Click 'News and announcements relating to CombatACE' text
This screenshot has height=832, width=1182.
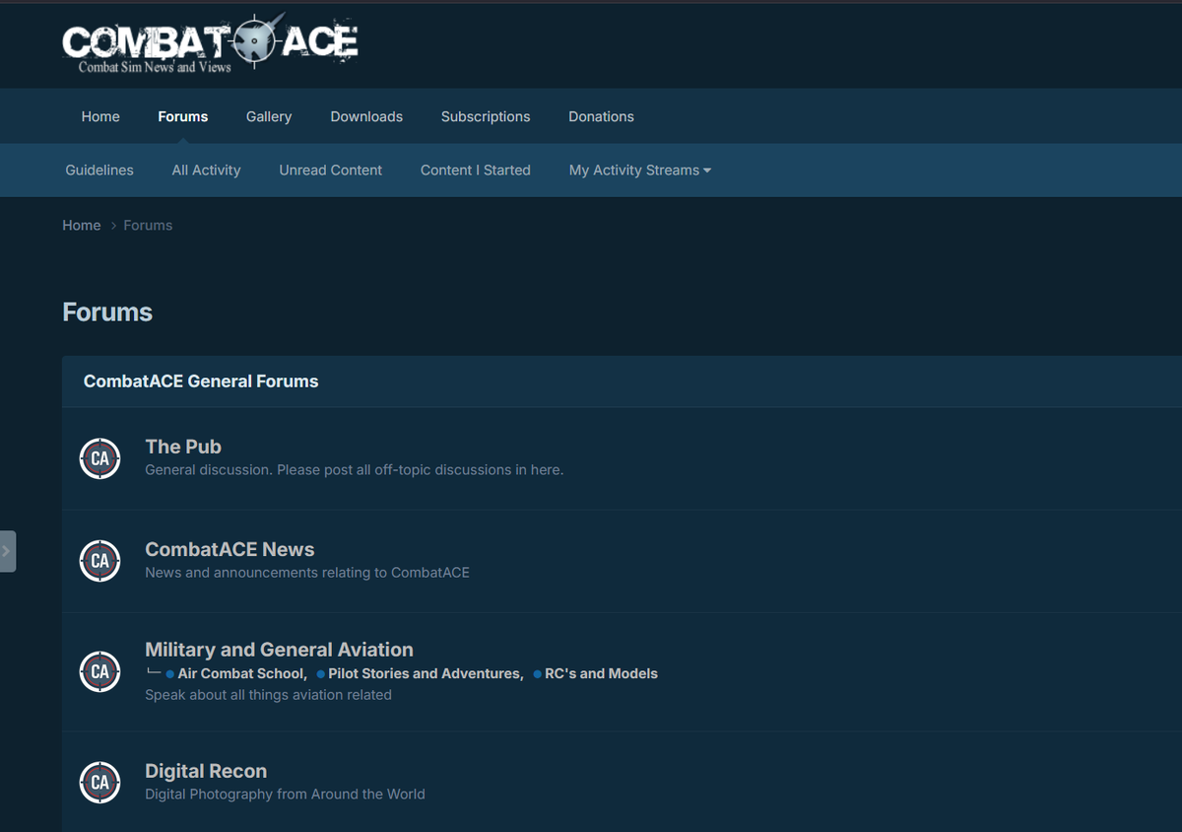pyautogui.click(x=307, y=573)
